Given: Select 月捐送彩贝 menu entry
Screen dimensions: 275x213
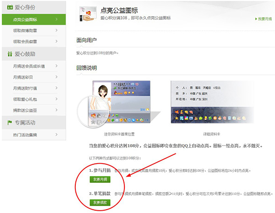Looking at the screenshot, I should 34,77.
